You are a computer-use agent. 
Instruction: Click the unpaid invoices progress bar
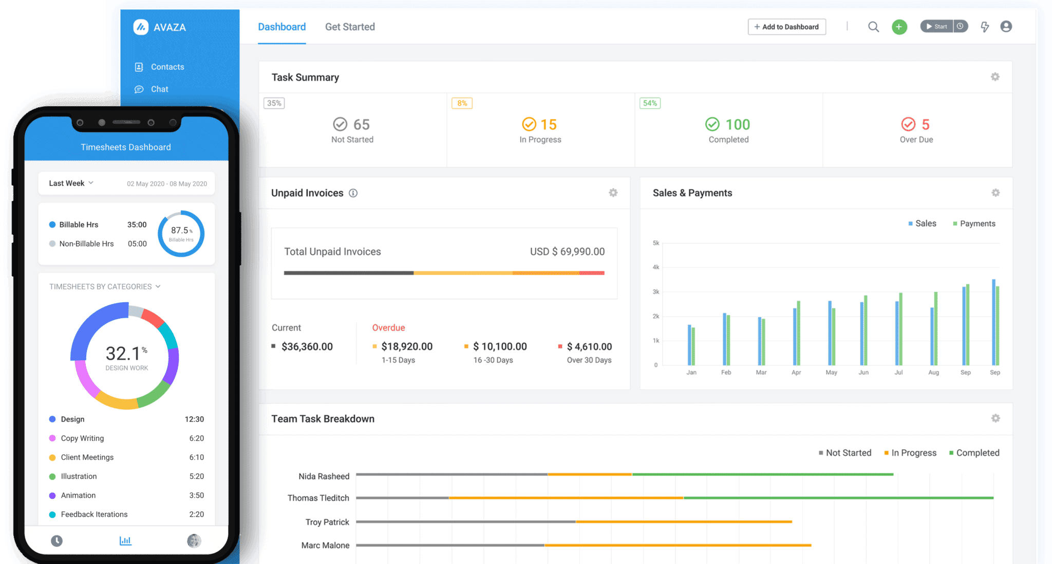point(444,273)
